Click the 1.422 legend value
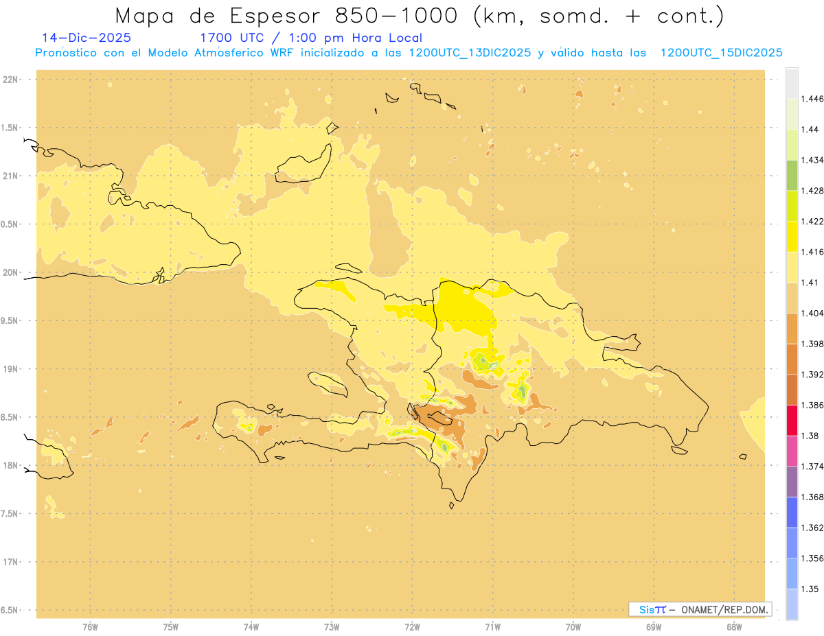The image size is (824, 636). (x=812, y=221)
